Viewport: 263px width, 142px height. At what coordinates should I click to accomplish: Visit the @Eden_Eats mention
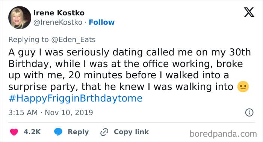click(73, 40)
